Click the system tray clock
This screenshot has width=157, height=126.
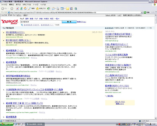click(x=154, y=124)
